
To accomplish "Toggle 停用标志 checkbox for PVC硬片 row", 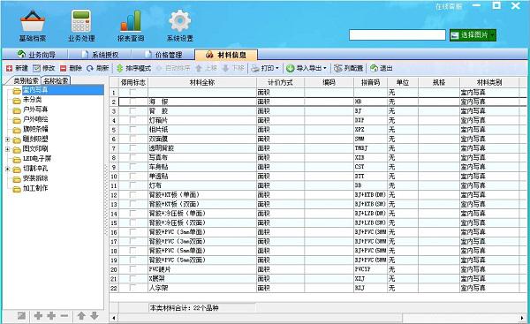I will [x=133, y=269].
